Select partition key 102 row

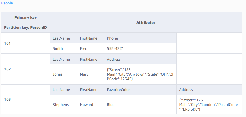pos(8,69)
